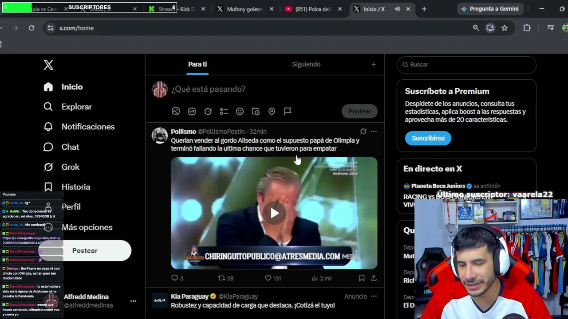Open the browser extensions menu
This screenshot has height=319, width=568.
pyautogui.click(x=527, y=28)
